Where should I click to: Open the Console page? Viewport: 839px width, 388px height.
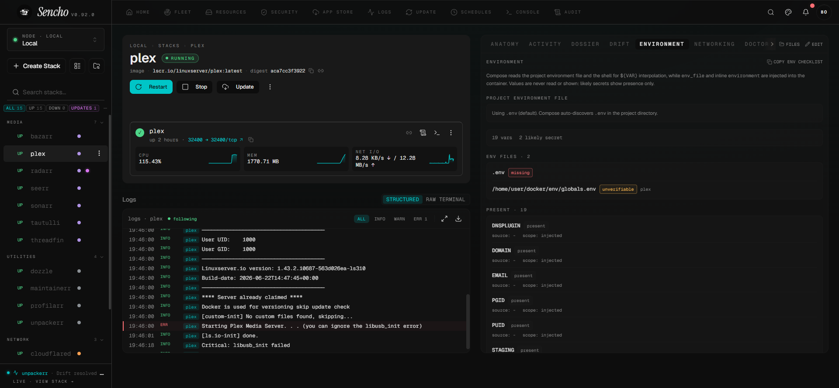point(523,12)
